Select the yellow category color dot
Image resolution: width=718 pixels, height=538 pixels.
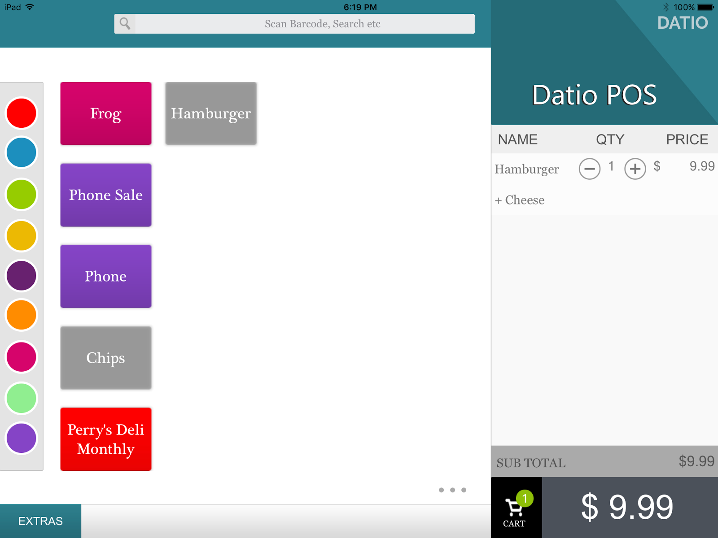tap(21, 235)
